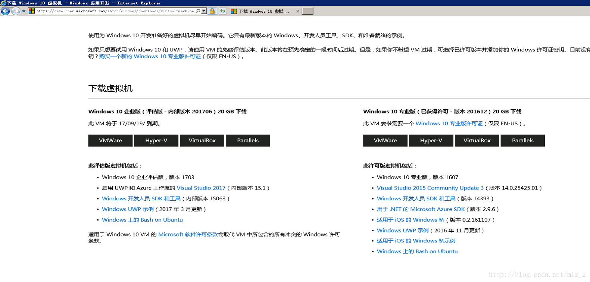Image resolution: width=590 pixels, height=282 pixels.
Task: Open Windows 10 专业版许可证 link under Professional
Action: point(449,123)
